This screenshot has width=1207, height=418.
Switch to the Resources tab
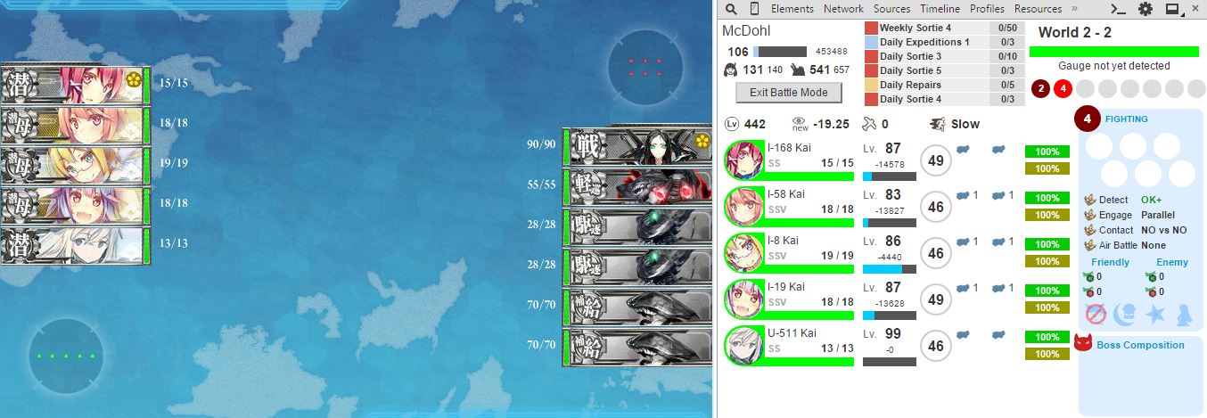pos(1038,9)
